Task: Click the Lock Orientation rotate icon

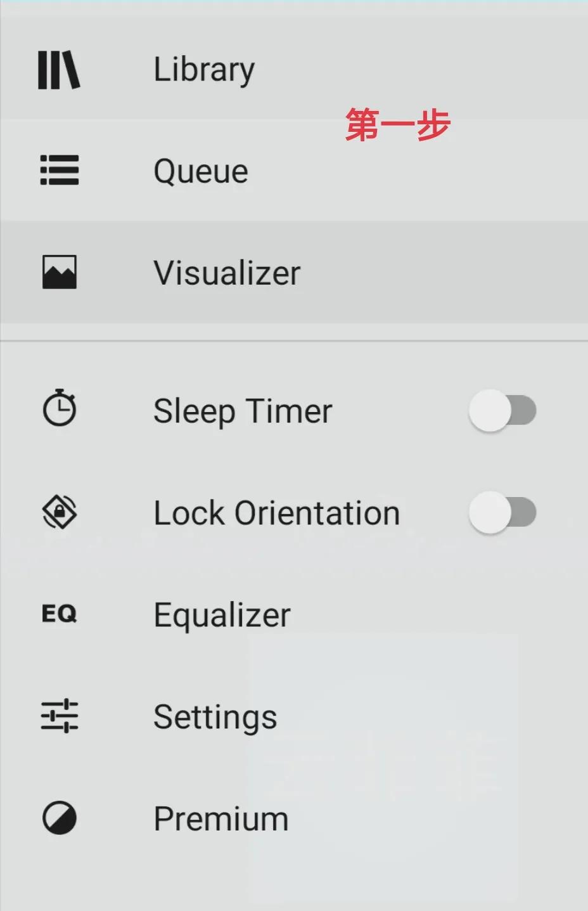Action: click(x=59, y=512)
